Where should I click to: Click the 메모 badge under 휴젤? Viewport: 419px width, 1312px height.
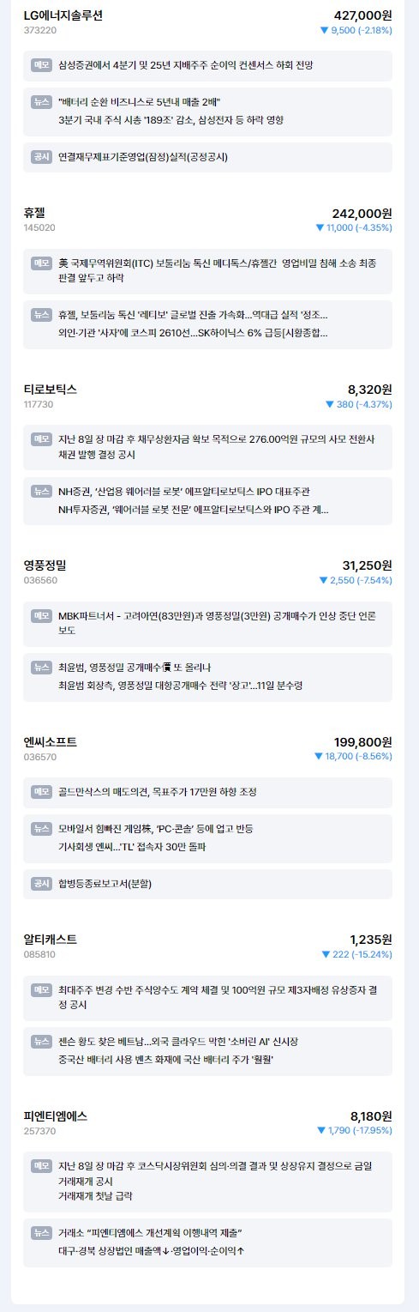point(41,263)
